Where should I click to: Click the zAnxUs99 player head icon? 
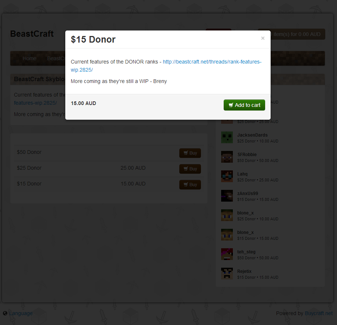(x=227, y=196)
